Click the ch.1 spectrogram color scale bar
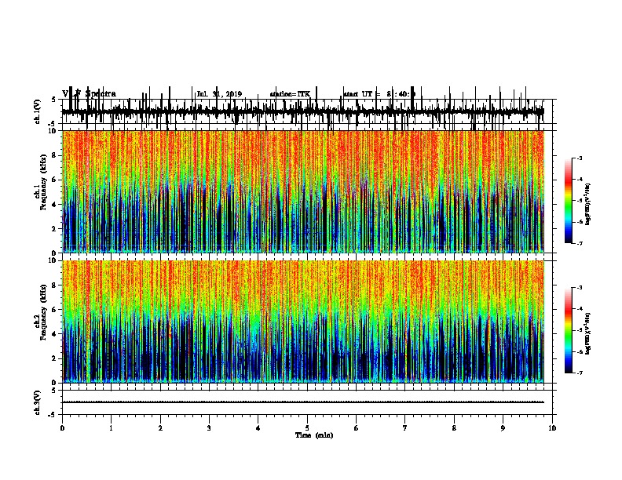 [x=569, y=201]
